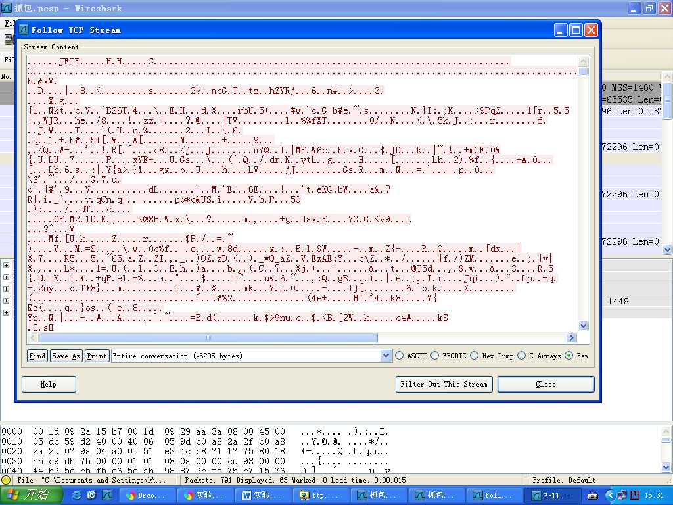Click the Profile: Default status entry
The image size is (673, 505).
pyautogui.click(x=564, y=480)
